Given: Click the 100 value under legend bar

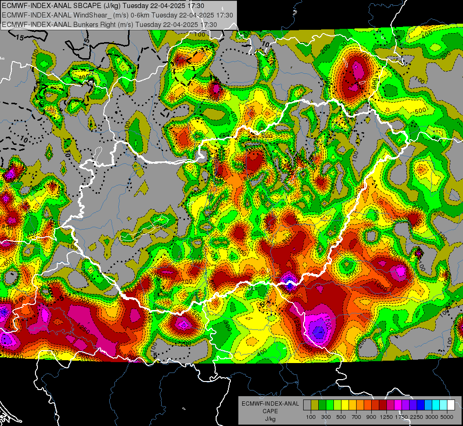Looking at the screenshot, I should [311, 417].
